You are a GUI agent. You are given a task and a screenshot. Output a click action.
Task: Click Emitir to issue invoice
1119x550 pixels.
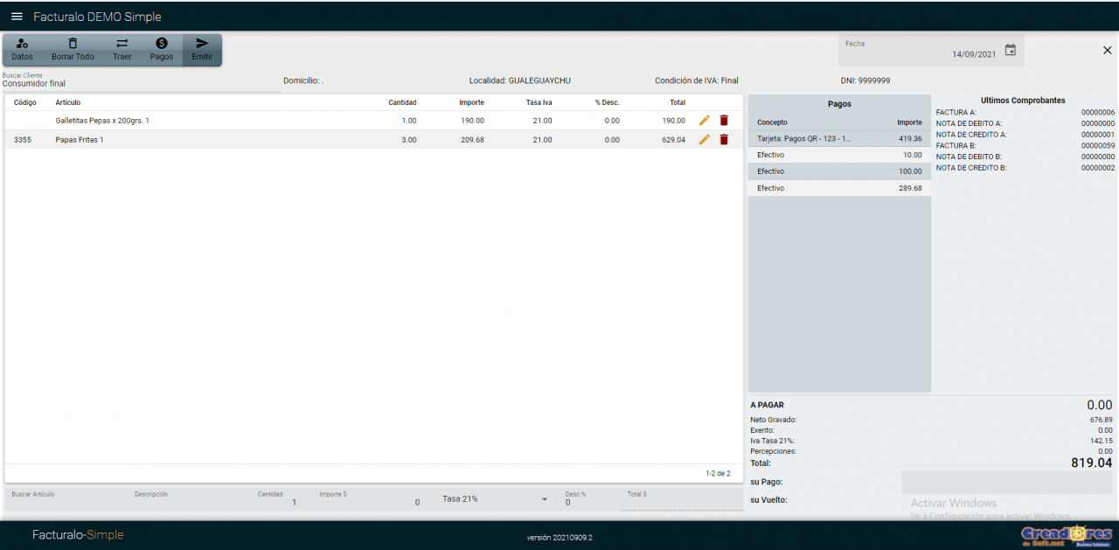click(x=202, y=50)
